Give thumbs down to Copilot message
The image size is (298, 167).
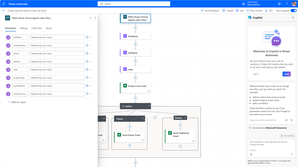point(291,120)
